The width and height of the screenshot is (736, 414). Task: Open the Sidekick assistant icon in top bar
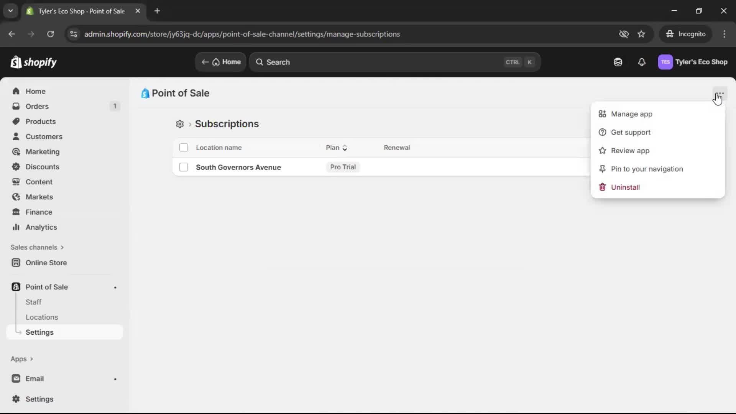[x=618, y=62]
